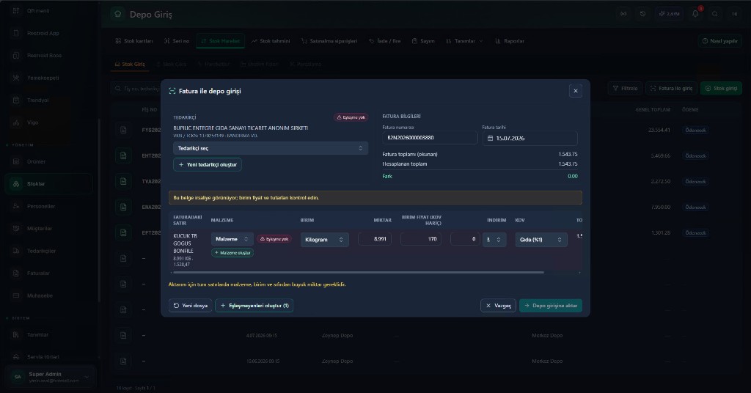
Task: Open Trendyol sidebar icon
Action: 16,100
